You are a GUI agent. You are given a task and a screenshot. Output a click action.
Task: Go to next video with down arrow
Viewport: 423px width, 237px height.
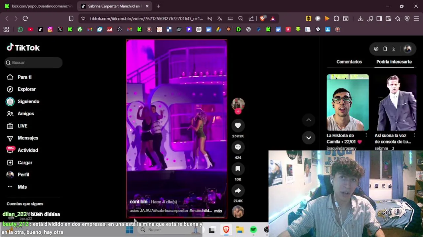click(309, 138)
